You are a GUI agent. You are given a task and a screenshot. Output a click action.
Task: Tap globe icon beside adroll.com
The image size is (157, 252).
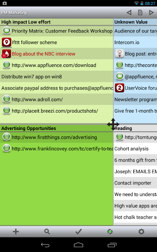pyautogui.click(x=7, y=99)
